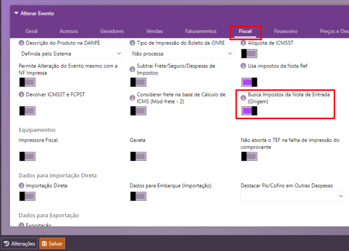Enable the Importação Direta switch
Viewport: 349px width, 251px height.
tap(28, 196)
